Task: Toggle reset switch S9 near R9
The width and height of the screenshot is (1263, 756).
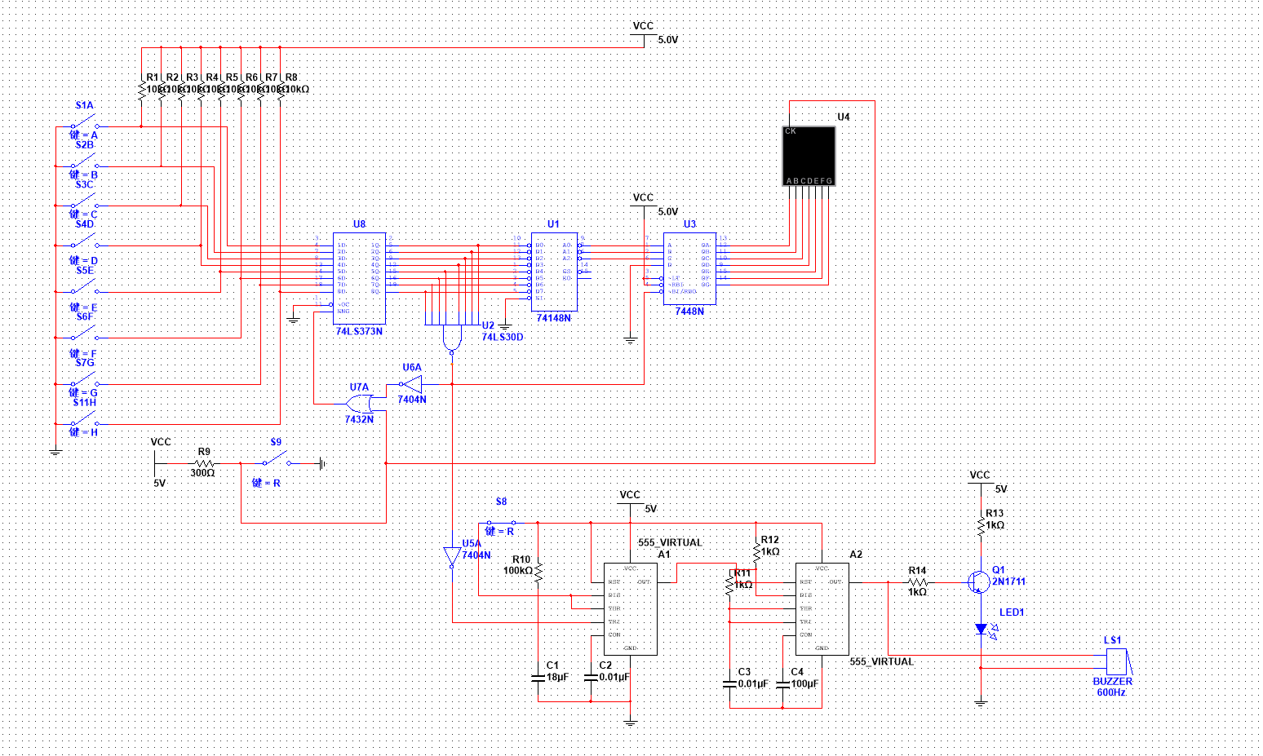Action: pos(276,459)
